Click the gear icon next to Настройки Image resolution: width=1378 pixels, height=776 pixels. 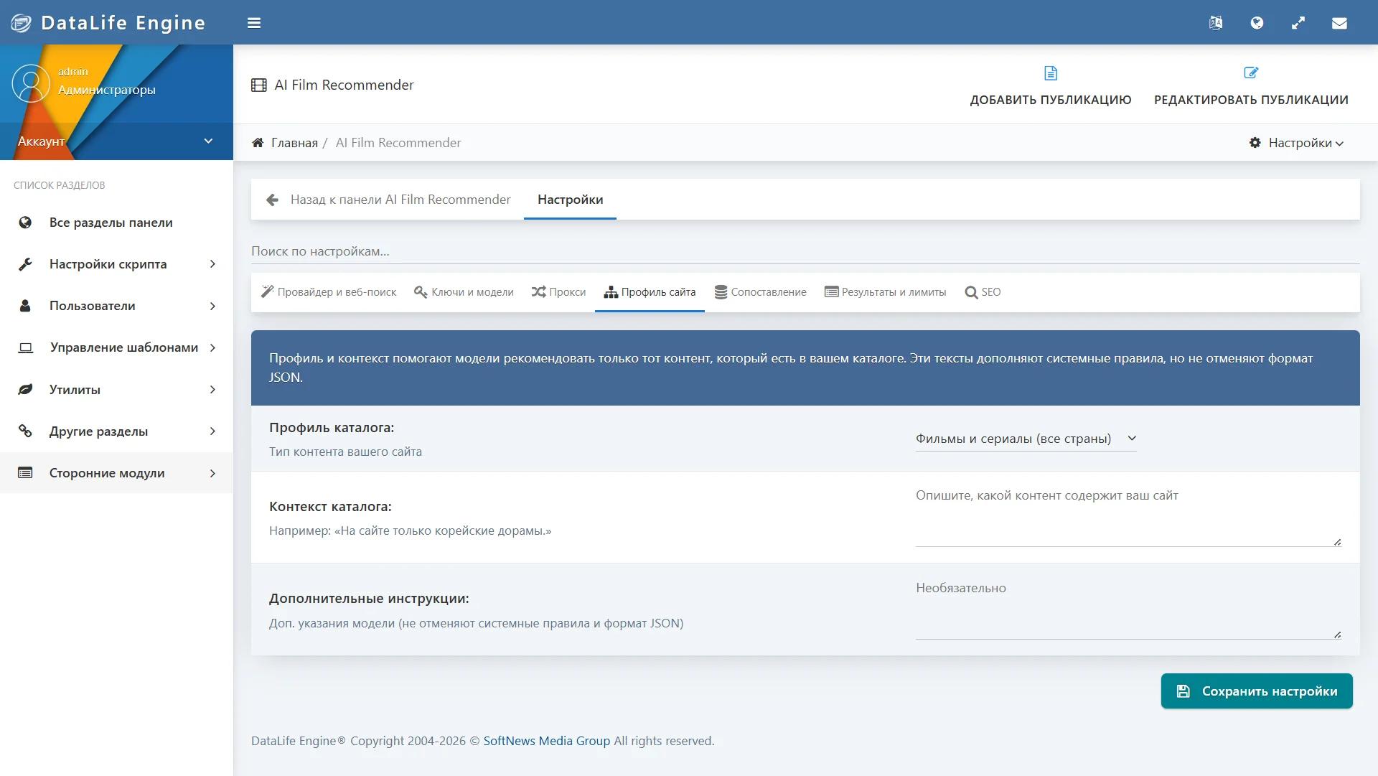click(1255, 143)
